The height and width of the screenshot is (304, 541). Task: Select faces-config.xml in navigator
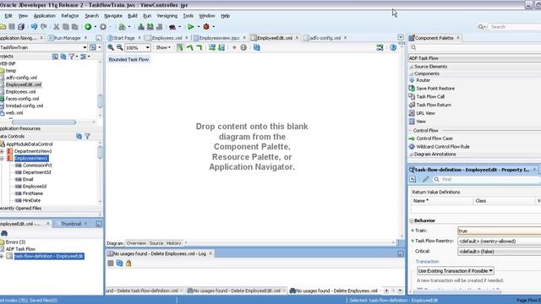click(22, 99)
